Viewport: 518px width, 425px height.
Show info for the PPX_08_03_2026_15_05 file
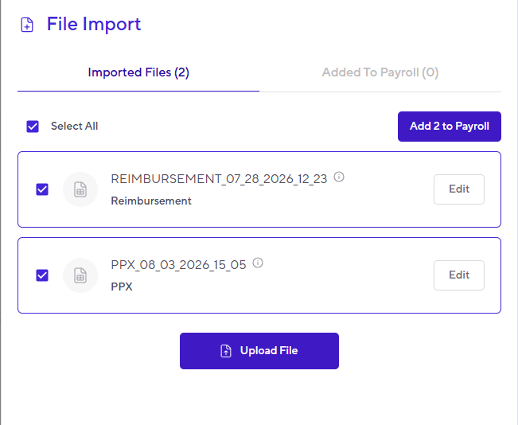[x=258, y=263]
